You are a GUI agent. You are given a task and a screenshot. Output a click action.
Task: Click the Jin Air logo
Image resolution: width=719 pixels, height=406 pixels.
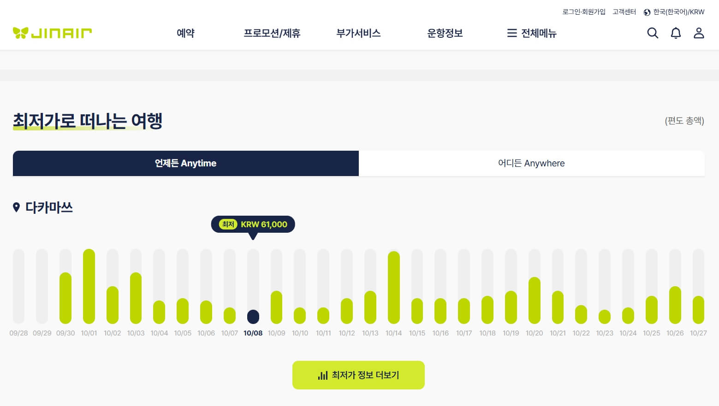53,32
